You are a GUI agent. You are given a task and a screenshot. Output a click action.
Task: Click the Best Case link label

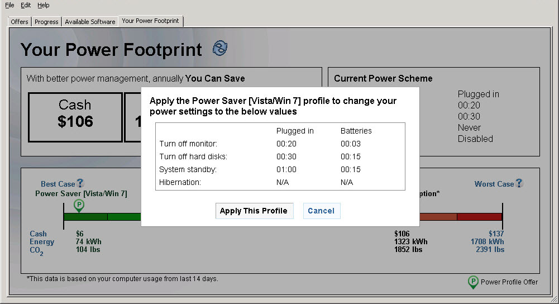(58, 184)
